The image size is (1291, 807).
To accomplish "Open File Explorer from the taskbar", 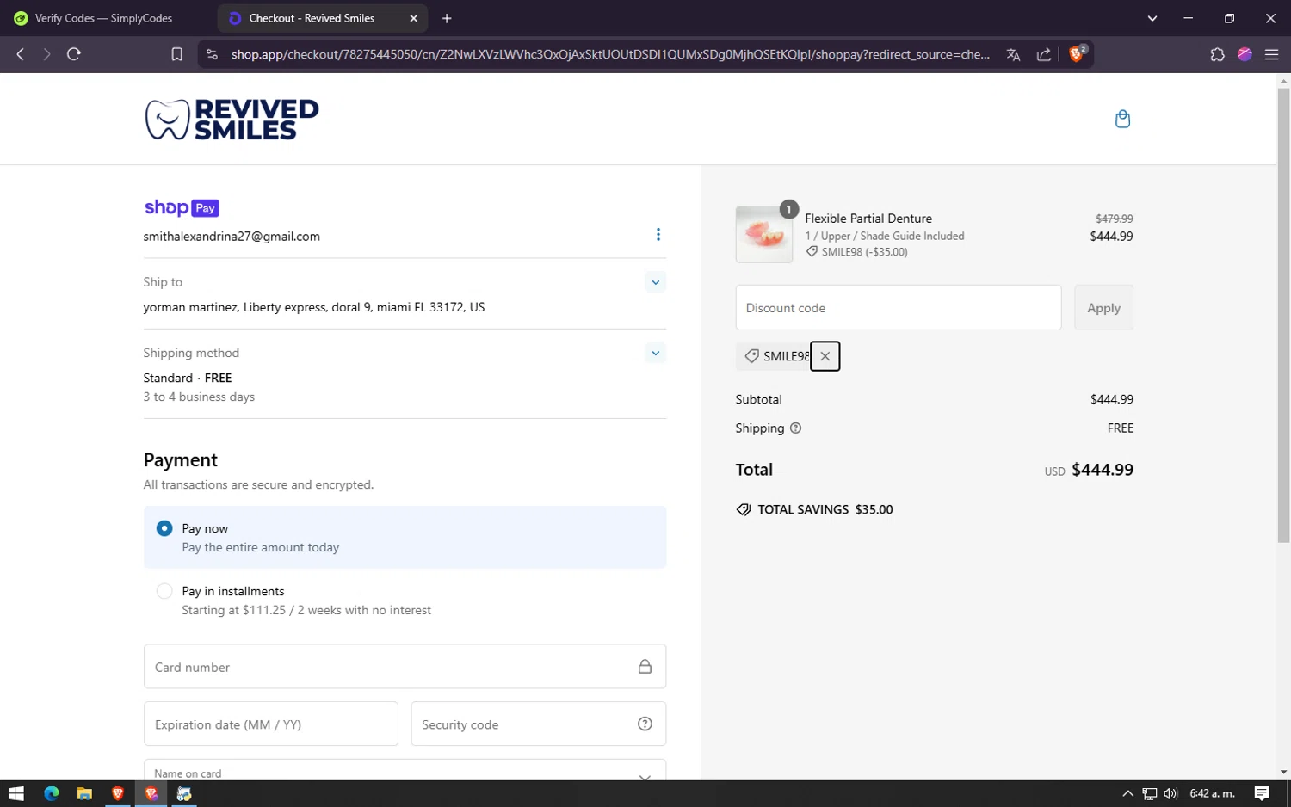I will (84, 793).
